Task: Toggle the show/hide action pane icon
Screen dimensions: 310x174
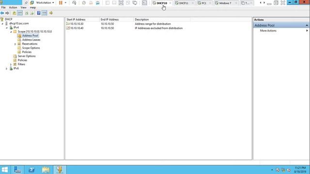Action: click(44, 13)
